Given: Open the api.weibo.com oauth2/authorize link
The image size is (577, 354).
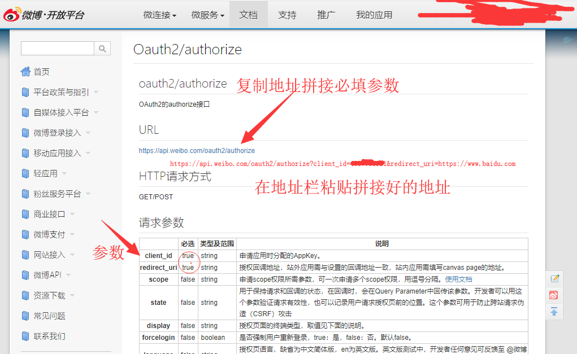Looking at the screenshot, I should click(x=197, y=151).
